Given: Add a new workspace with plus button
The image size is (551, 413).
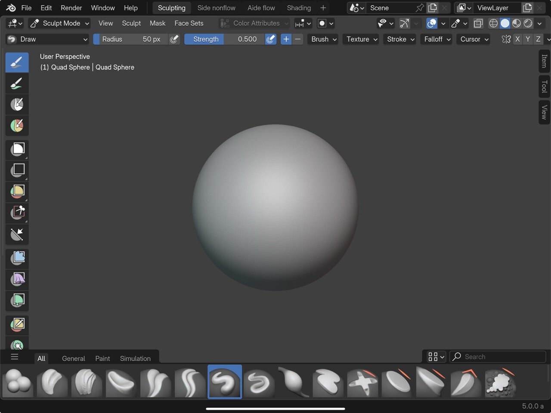Looking at the screenshot, I should (323, 8).
